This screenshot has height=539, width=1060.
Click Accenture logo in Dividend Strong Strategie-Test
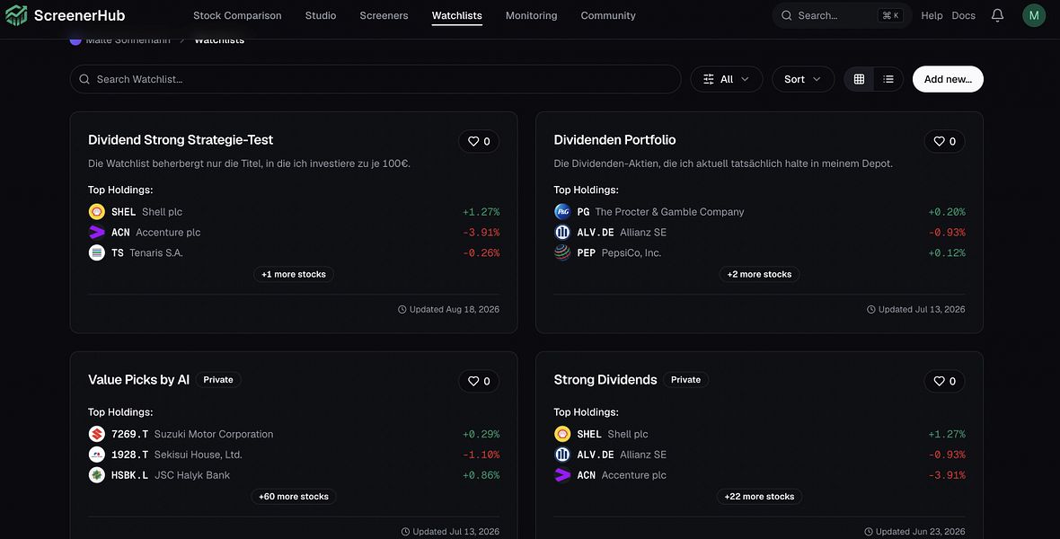[97, 232]
